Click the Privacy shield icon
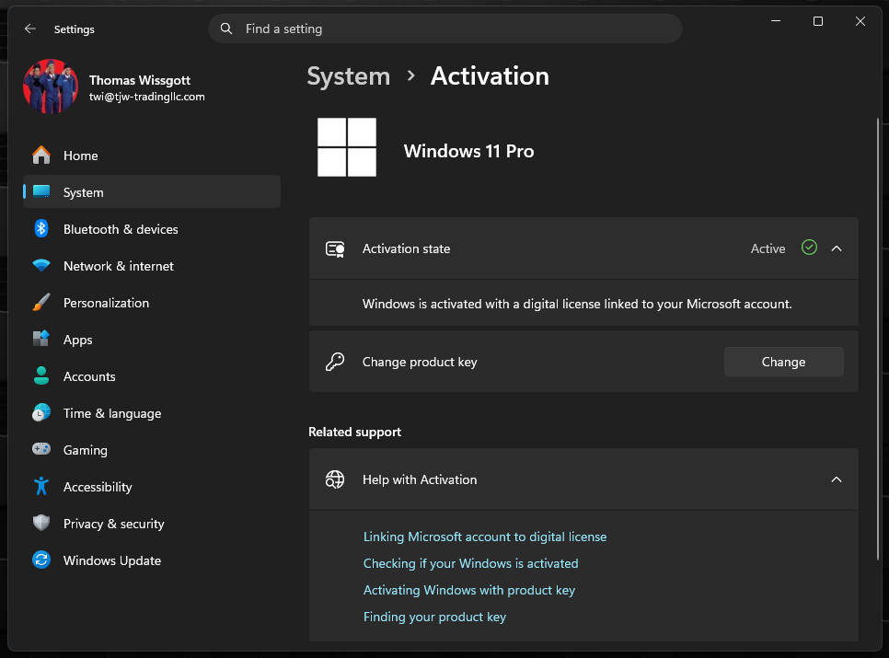The image size is (889, 658). [41, 523]
